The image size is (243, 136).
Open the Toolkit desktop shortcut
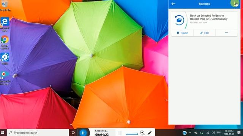(5, 59)
